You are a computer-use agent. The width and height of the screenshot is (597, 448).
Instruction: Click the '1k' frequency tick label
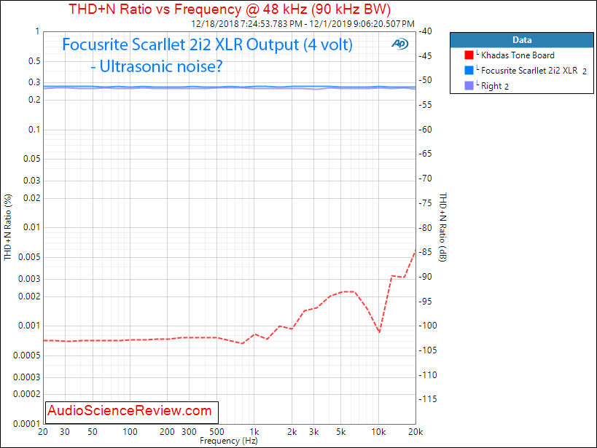(254, 432)
